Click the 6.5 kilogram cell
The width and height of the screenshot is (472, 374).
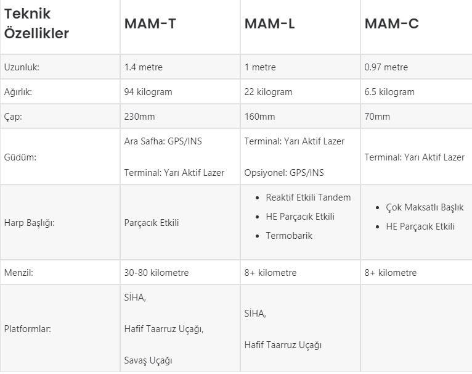pos(389,92)
